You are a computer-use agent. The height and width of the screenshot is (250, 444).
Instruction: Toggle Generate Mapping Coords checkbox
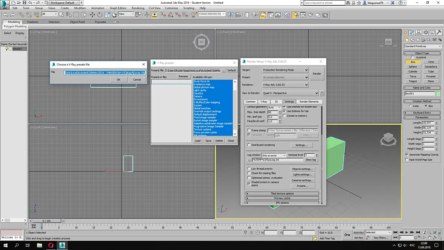[407, 154]
